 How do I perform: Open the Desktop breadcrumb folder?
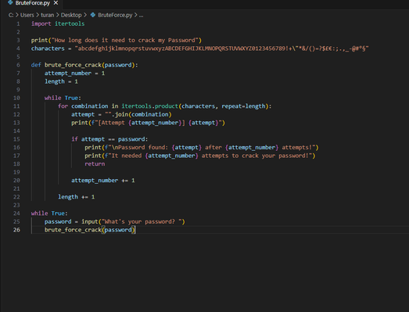(71, 15)
